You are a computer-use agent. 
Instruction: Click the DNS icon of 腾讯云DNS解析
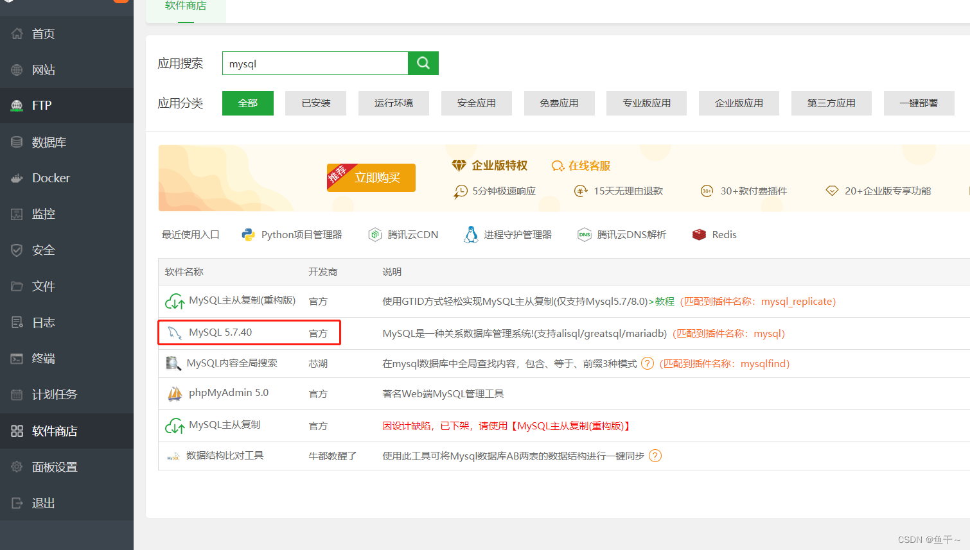pos(584,234)
